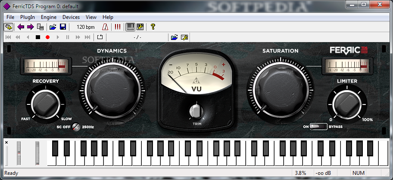
Task: Click the purple diamond title bar icon
Action: coord(7,6)
